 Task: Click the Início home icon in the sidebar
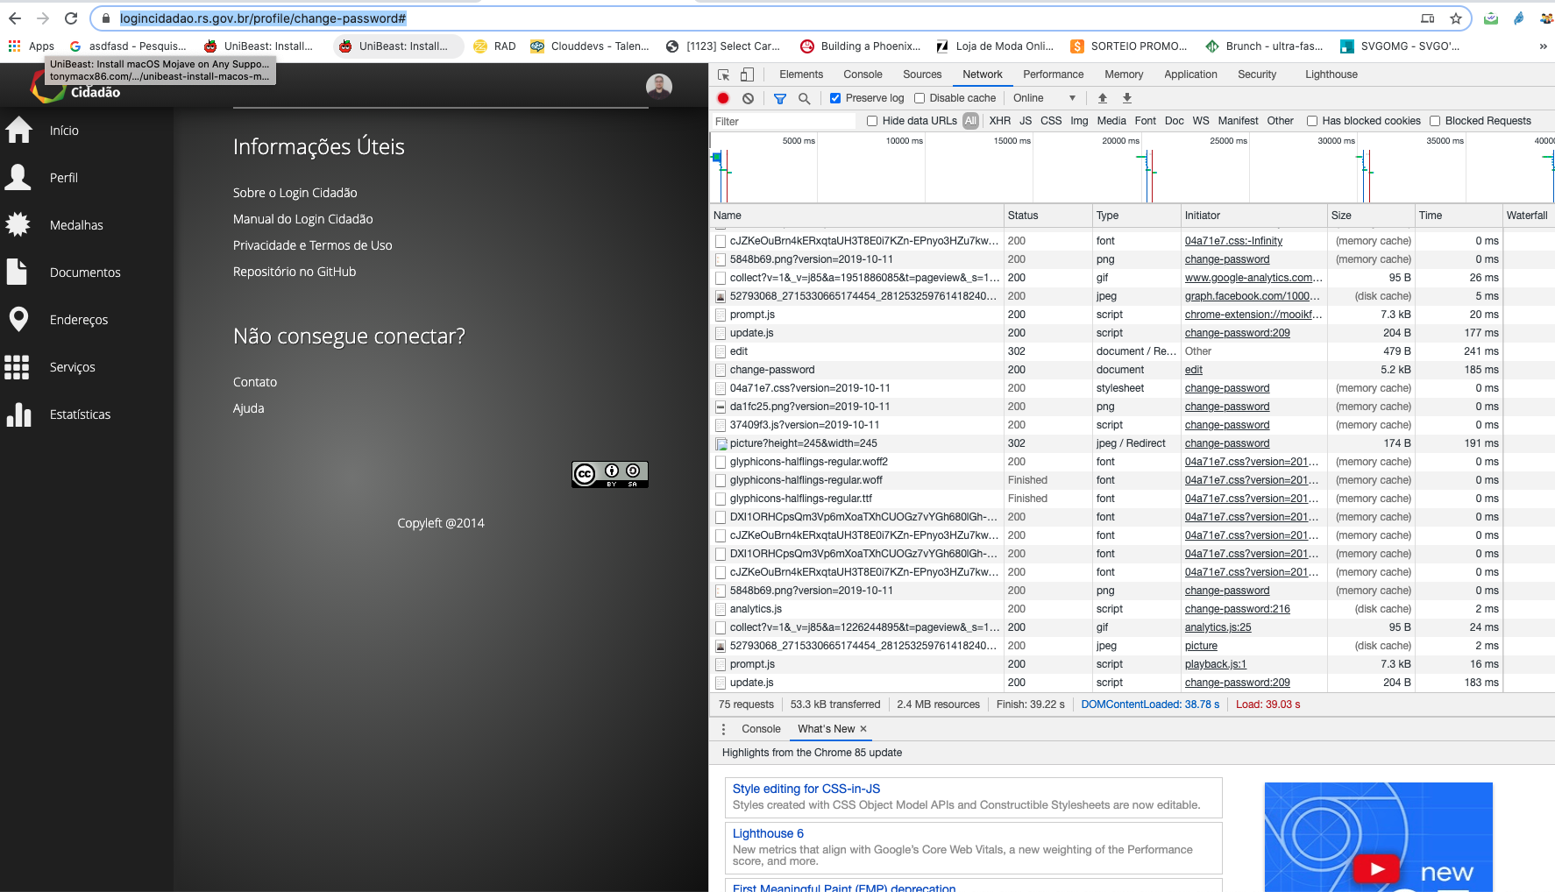(18, 130)
